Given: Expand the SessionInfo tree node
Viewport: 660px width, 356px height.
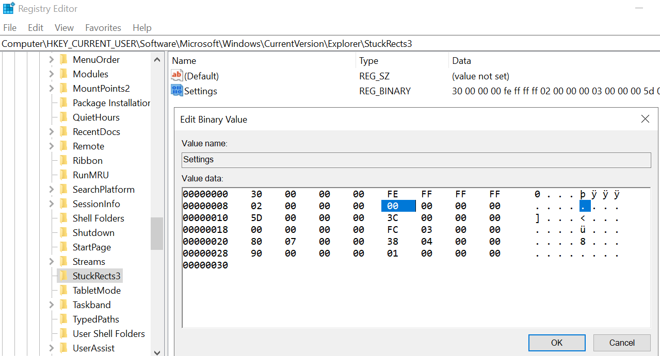Looking at the screenshot, I should pyautogui.click(x=51, y=204).
